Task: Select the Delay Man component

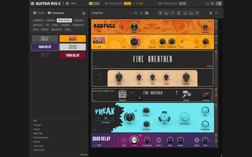Action: click(x=45, y=39)
